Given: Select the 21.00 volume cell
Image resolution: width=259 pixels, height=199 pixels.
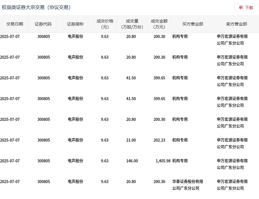Looking at the screenshot, I should 131,140.
